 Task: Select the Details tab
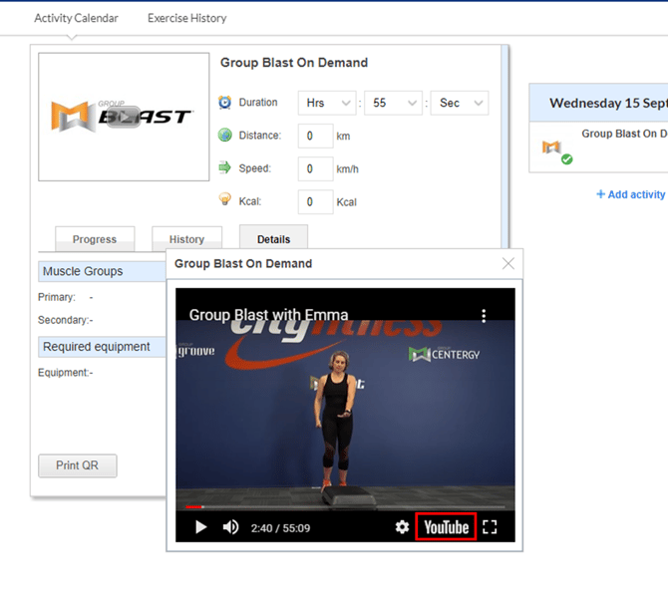click(x=273, y=239)
